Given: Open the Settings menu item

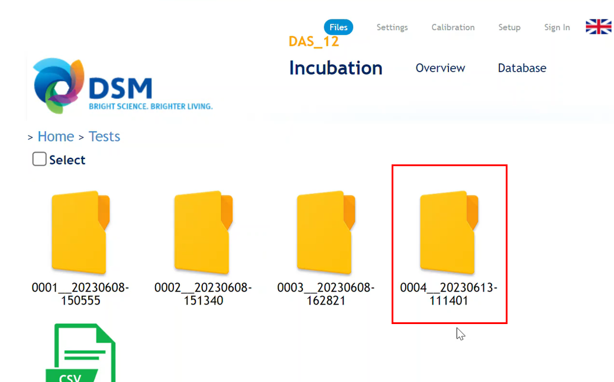Looking at the screenshot, I should (392, 27).
